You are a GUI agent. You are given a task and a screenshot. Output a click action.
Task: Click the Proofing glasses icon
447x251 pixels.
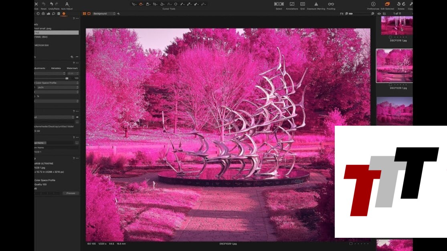click(x=331, y=4)
